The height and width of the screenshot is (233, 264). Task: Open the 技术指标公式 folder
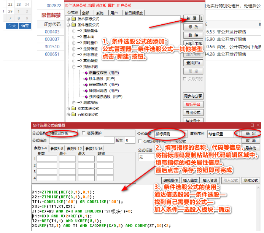[x=87, y=19]
